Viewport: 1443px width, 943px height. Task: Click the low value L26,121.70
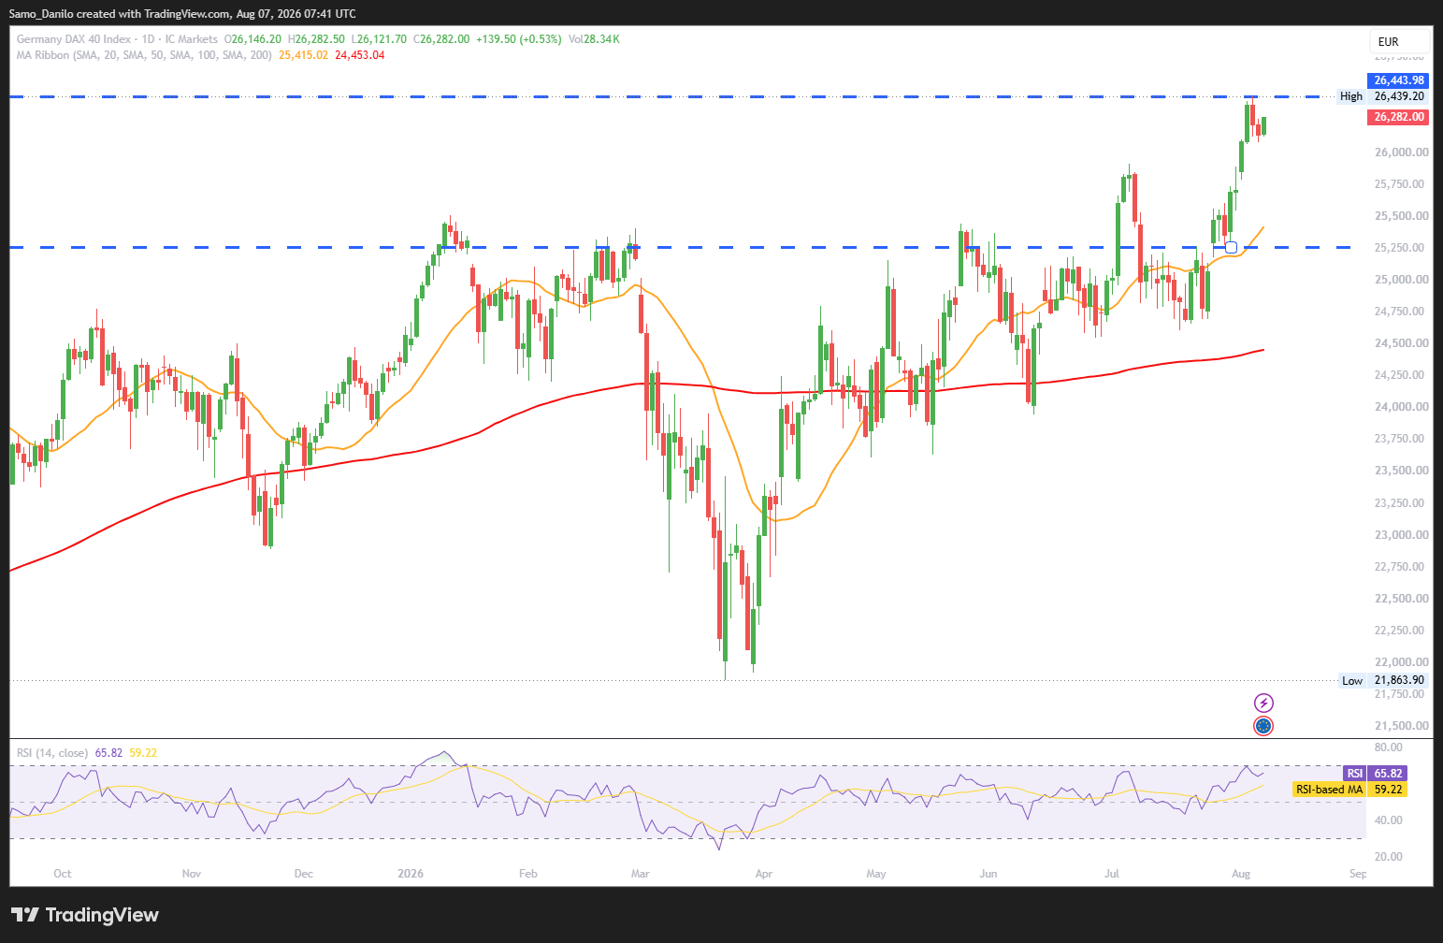click(379, 39)
